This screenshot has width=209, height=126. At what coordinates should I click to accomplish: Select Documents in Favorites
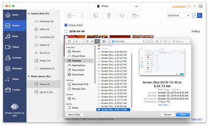(79, 70)
